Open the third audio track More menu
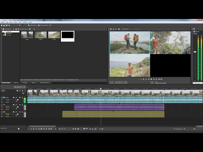Viewport: 203px width, 152px height. point(2,112)
